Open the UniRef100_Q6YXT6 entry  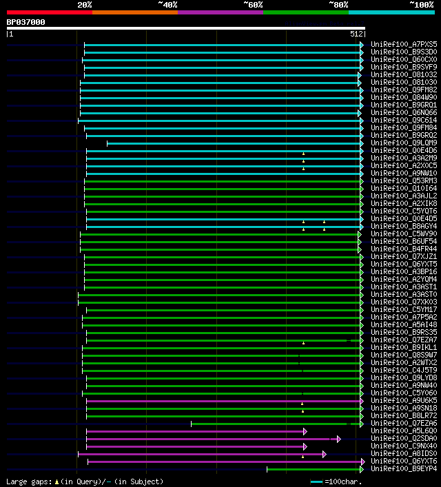click(404, 462)
